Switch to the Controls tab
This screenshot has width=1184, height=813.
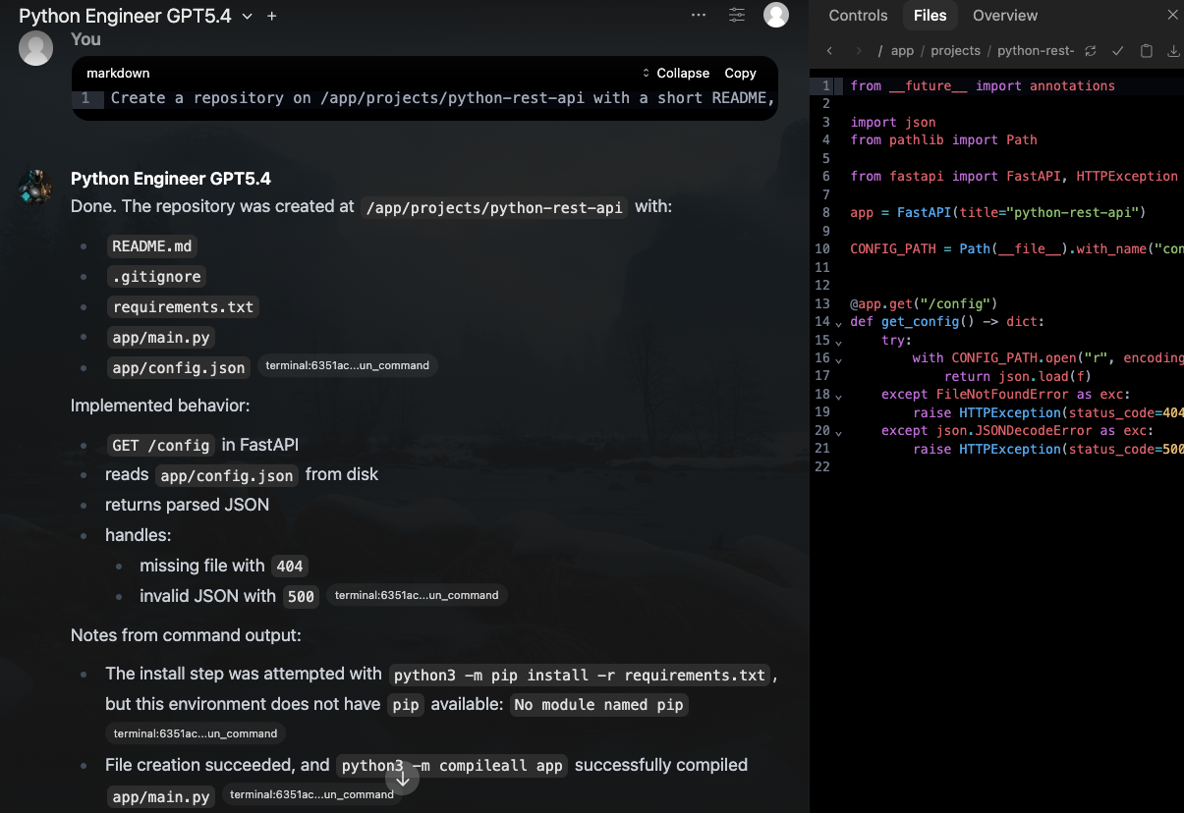[x=858, y=16]
